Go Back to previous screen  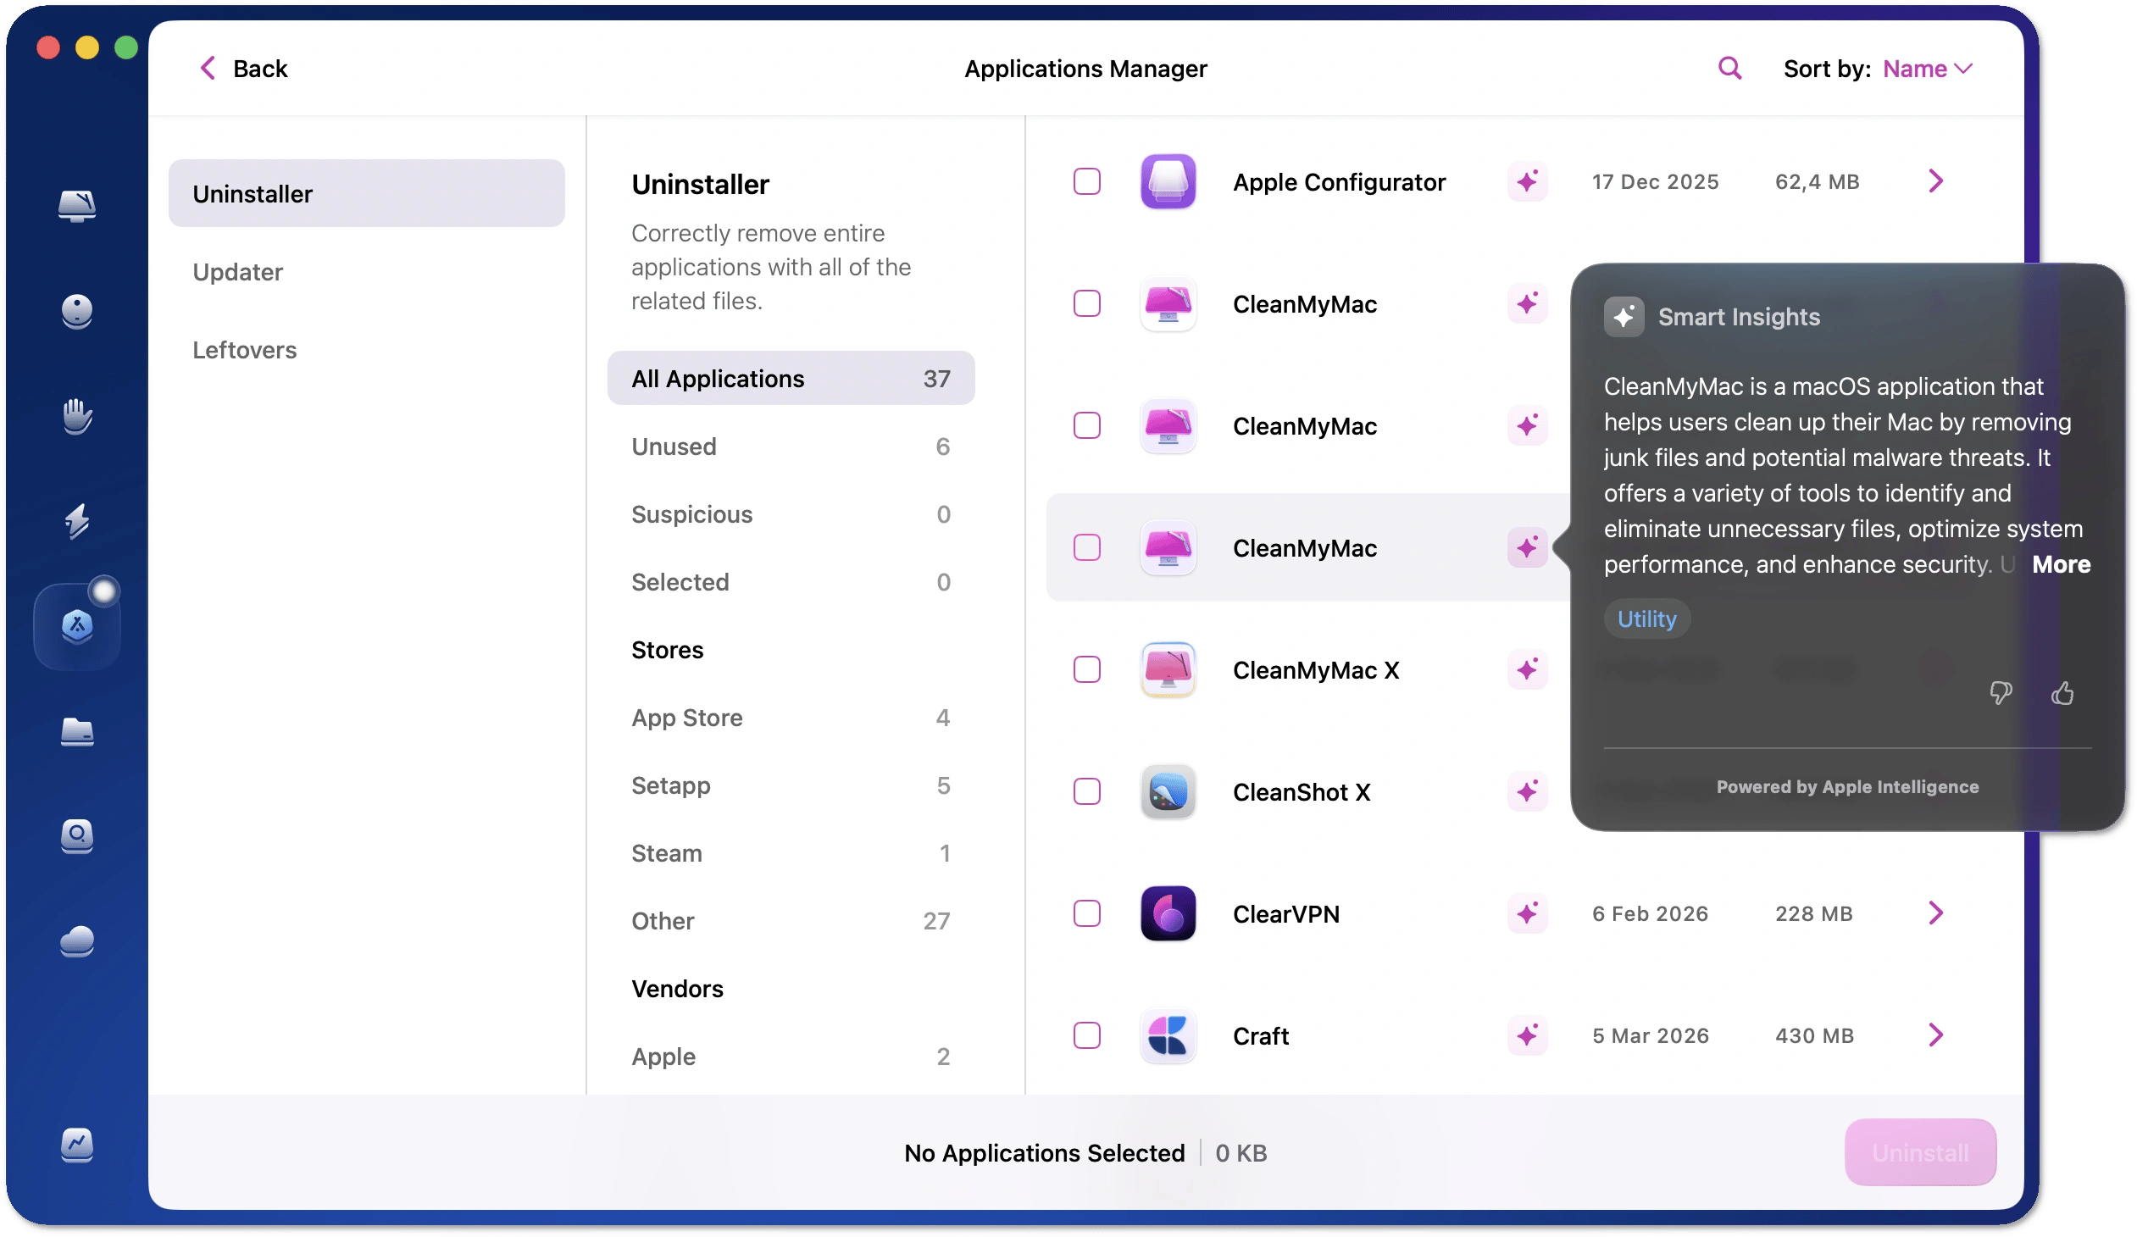click(244, 69)
